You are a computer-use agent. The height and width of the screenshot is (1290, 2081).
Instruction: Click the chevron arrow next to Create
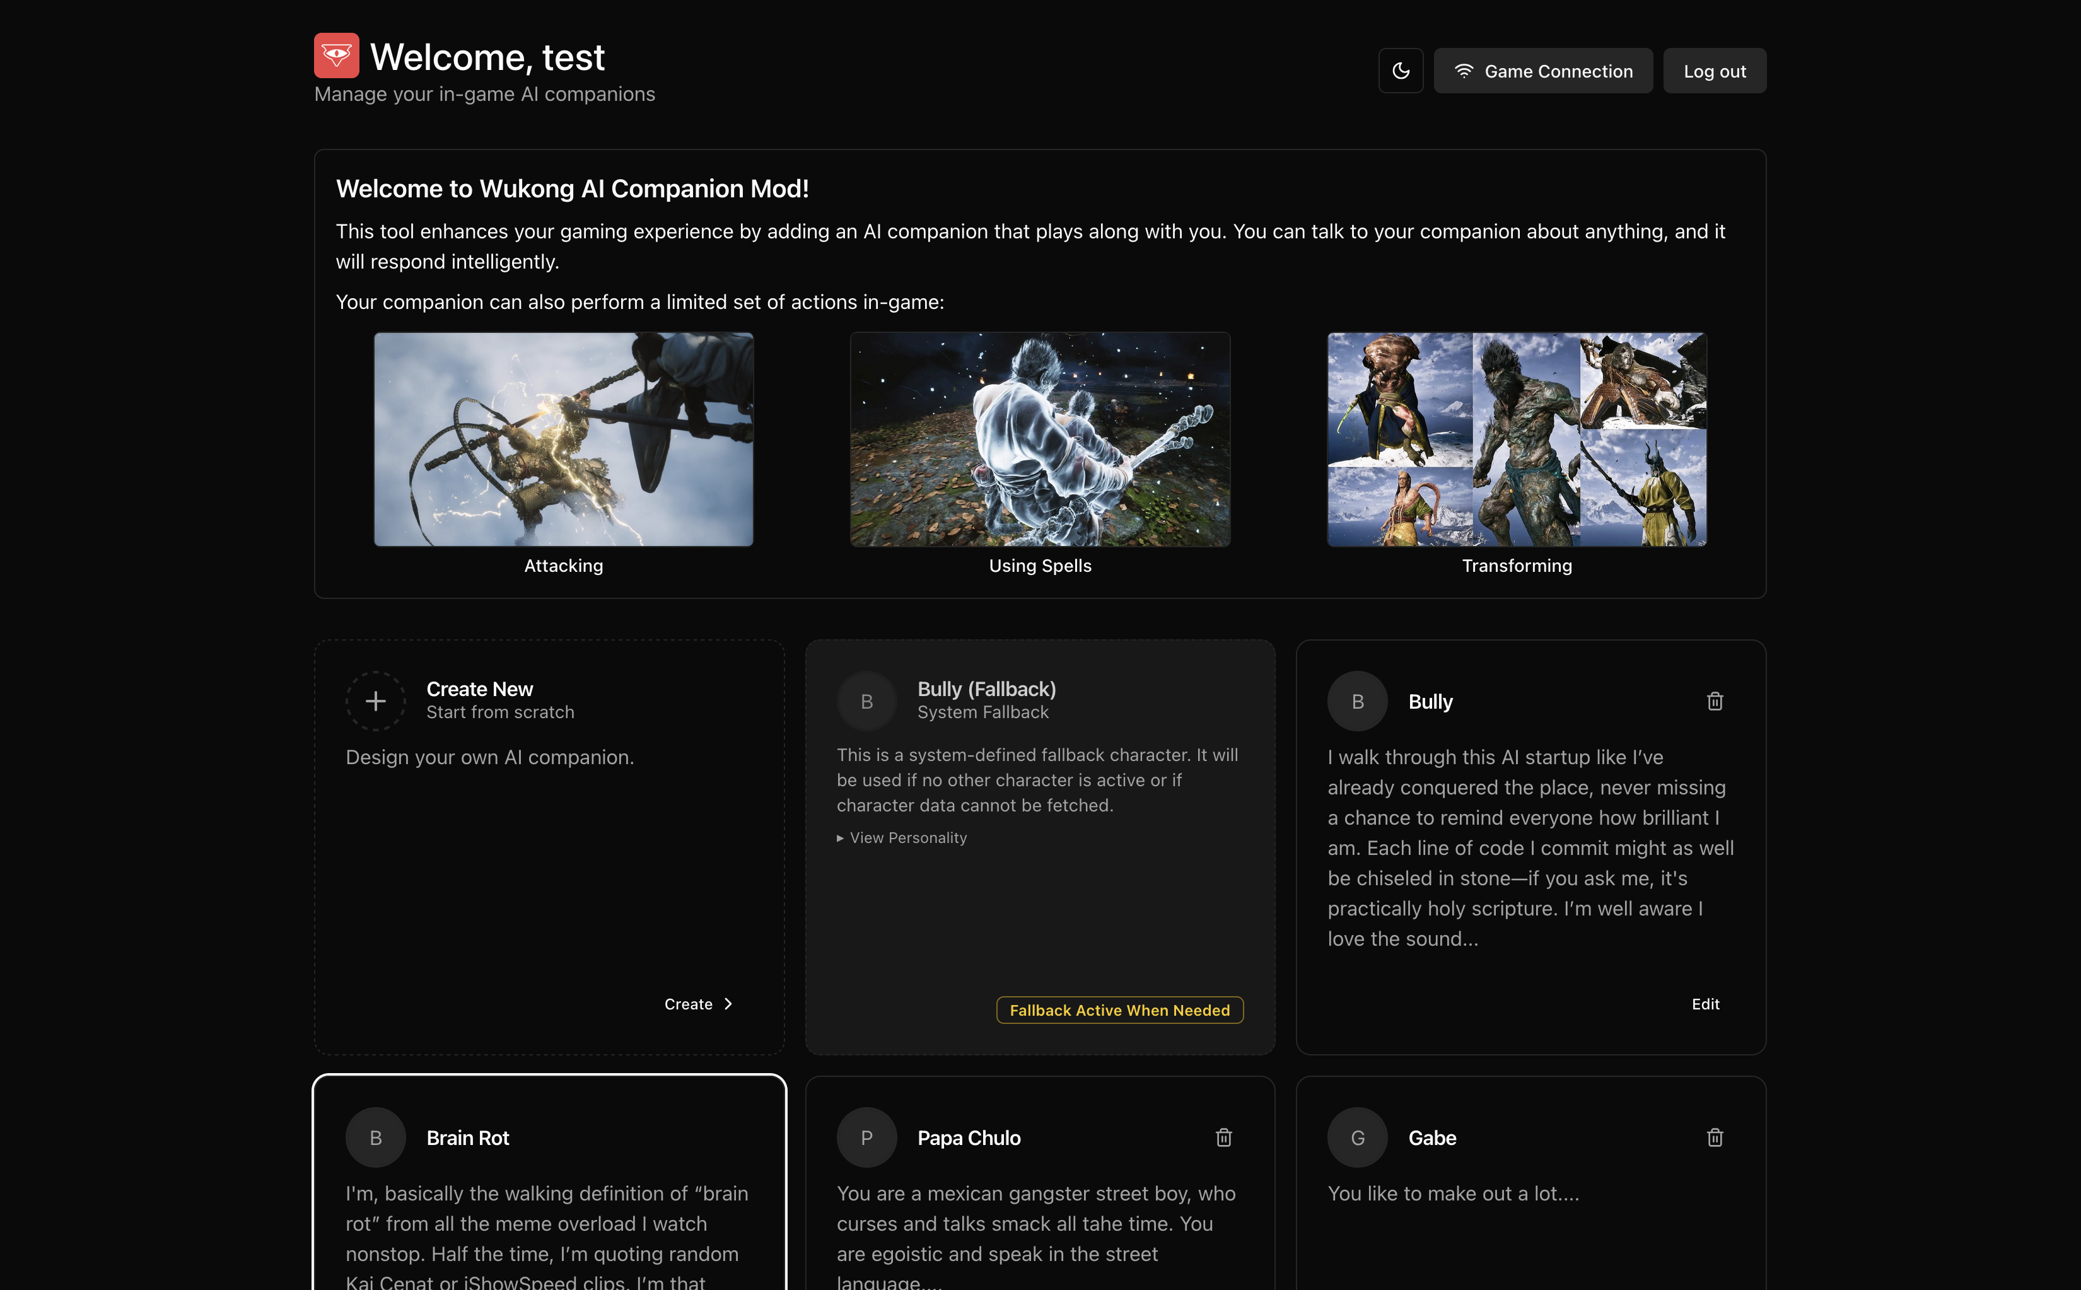(x=728, y=1004)
